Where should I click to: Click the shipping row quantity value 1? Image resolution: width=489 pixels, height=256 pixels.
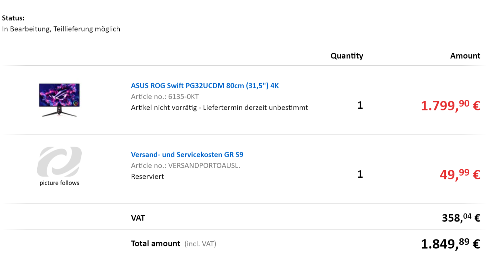pyautogui.click(x=360, y=174)
